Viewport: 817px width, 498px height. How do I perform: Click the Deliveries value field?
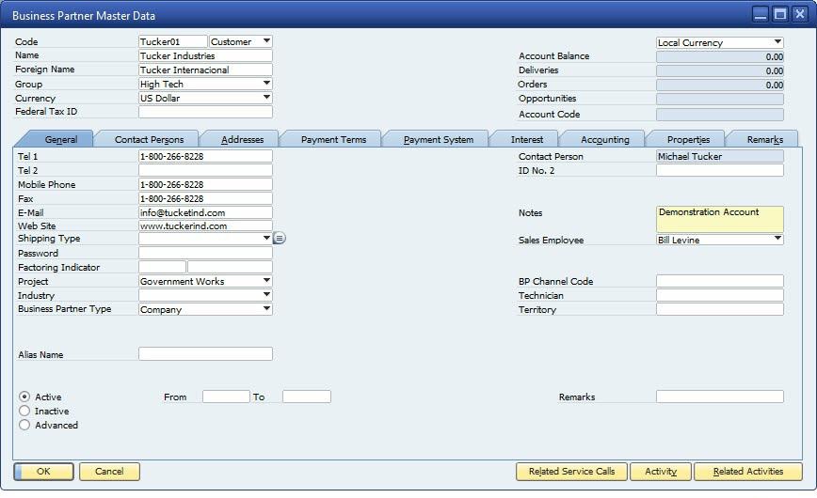tap(719, 70)
